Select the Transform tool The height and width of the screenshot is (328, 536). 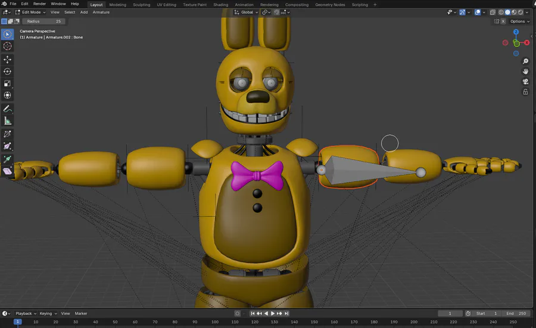7,95
